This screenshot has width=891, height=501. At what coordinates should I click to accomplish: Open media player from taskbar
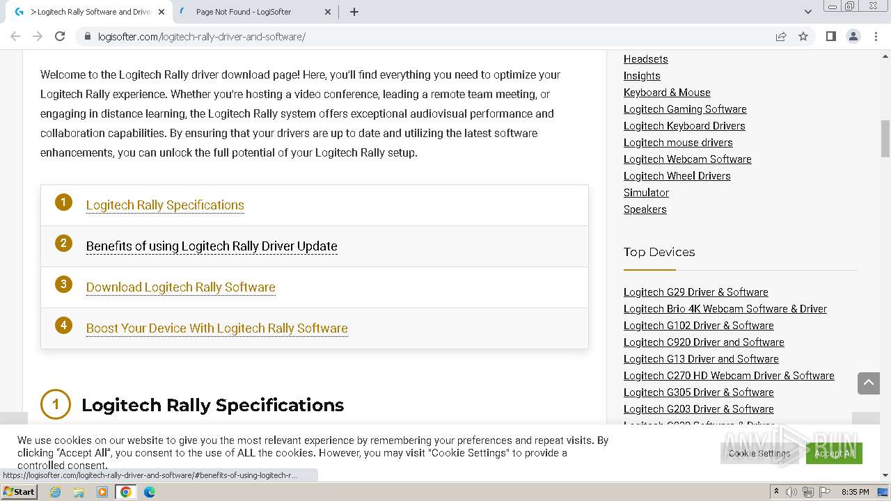pos(102,492)
